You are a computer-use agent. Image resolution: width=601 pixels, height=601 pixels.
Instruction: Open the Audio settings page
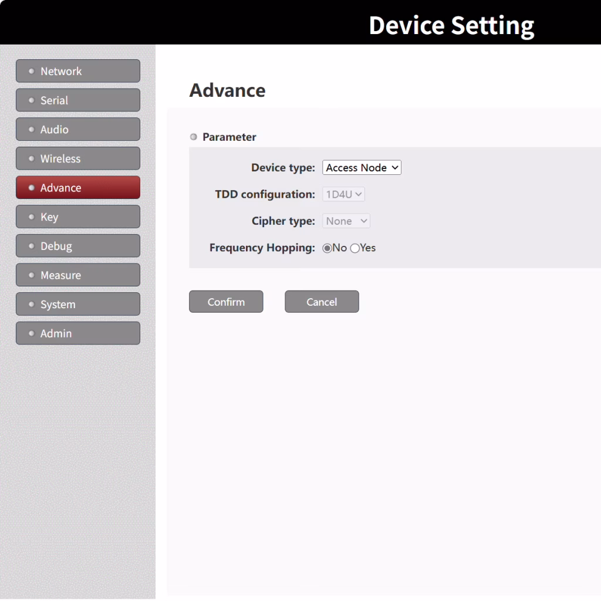[x=77, y=129]
